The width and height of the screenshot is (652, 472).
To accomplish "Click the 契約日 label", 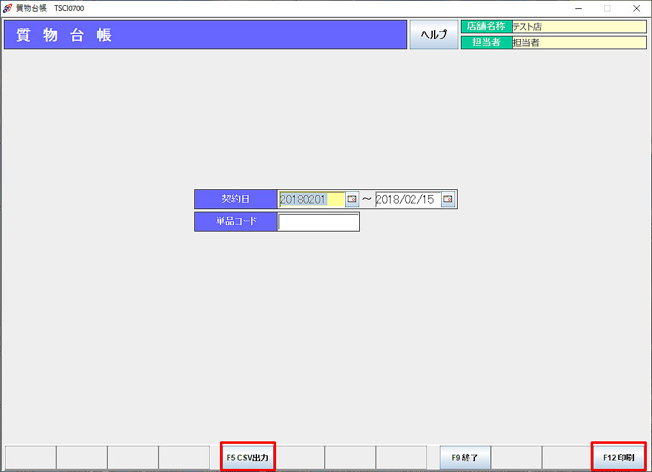I will 236,199.
